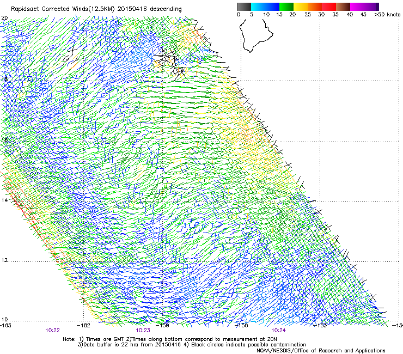This screenshot has width=403, height=354.
Task: Click the 12 latitude label
Action: click(4, 260)
